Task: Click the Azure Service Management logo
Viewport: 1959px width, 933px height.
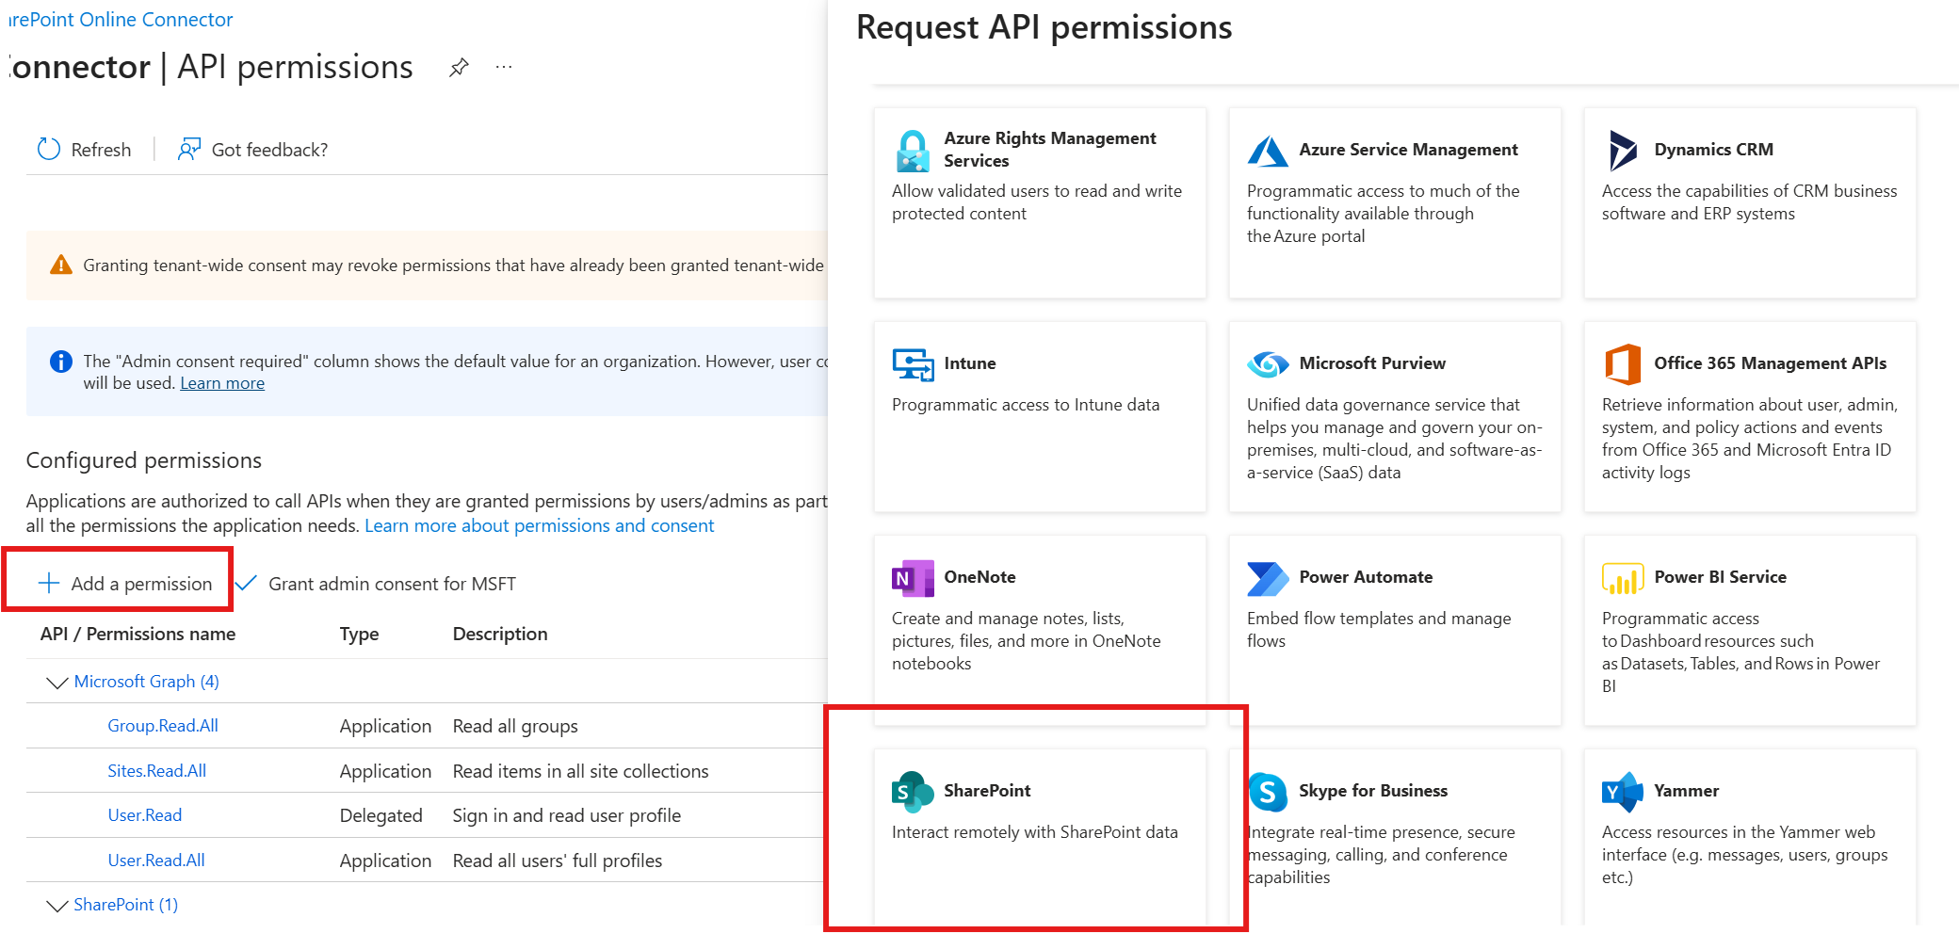Action: [1268, 151]
